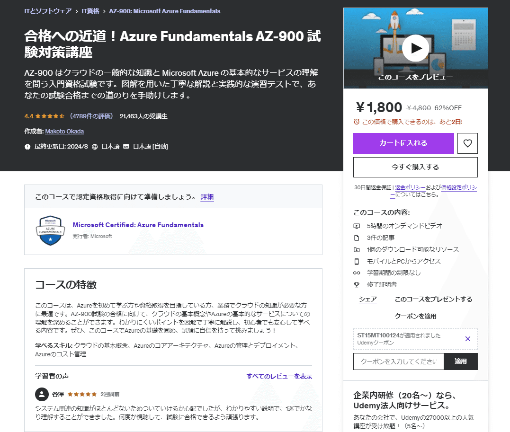The width and height of the screenshot is (510, 432).
Task: Click the course title heading
Action: tap(172, 44)
